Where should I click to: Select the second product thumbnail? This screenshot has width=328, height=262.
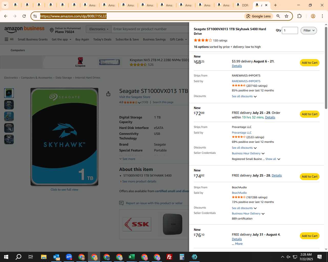pyautogui.click(x=9, y=105)
